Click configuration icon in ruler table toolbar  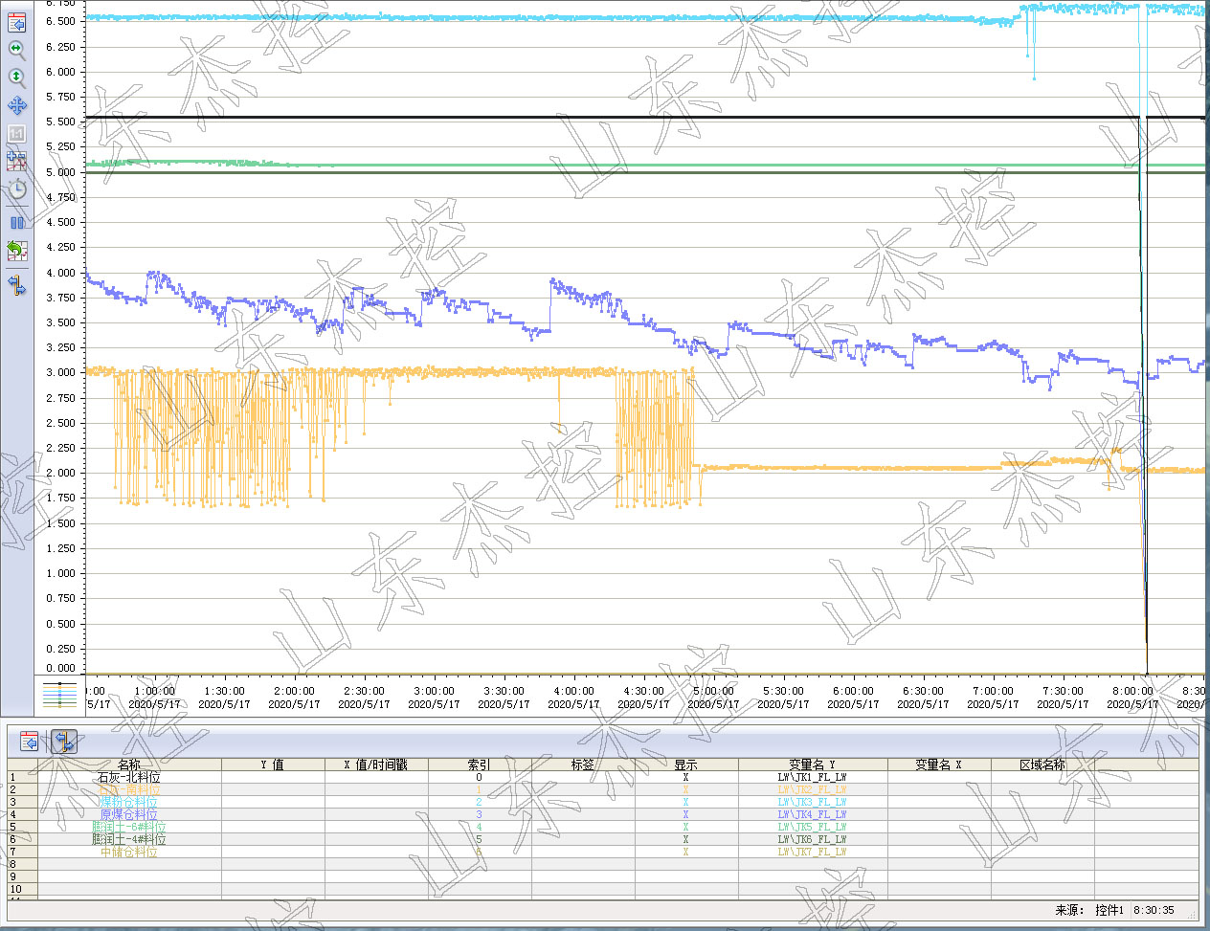(30, 741)
